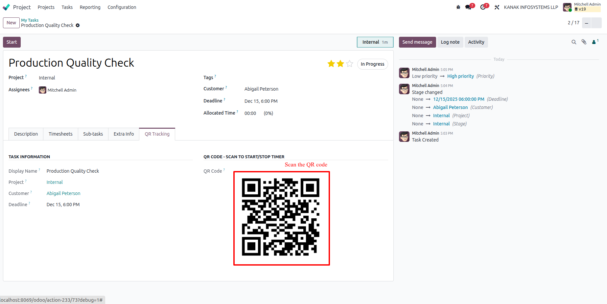Screen dimensions: 607x304
Task: Click '12/15/2025 06:00:00 PM' deadline log value
Action: tap(458, 99)
